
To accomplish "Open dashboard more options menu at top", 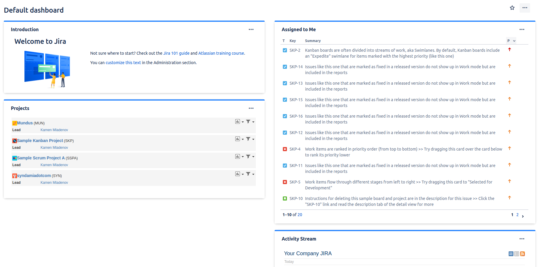I will 525,8.
